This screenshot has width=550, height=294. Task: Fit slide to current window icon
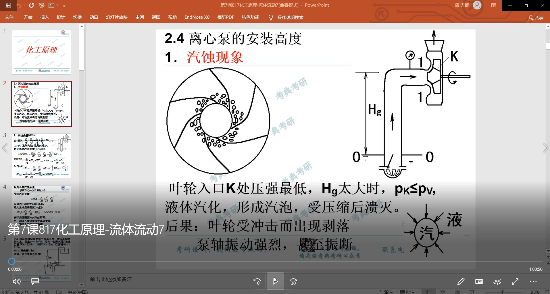click(x=547, y=292)
